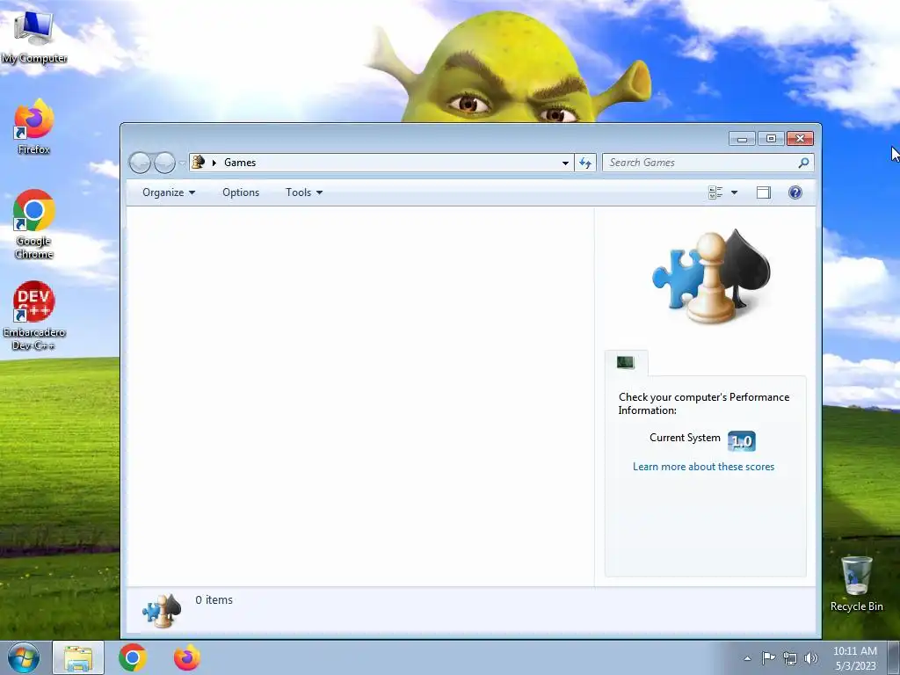This screenshot has width=900, height=675.
Task: Launch Chrome from the taskbar
Action: pos(133,657)
